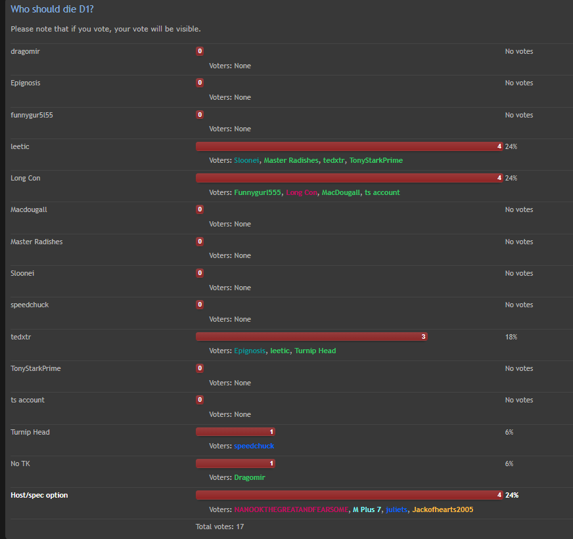Viewport: 573px width, 539px height.
Task: Click the Total votes: 17 text
Action: (x=219, y=527)
